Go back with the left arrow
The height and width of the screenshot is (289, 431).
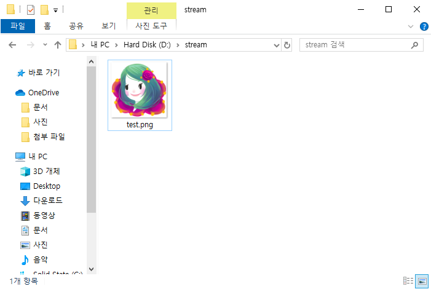coord(12,45)
